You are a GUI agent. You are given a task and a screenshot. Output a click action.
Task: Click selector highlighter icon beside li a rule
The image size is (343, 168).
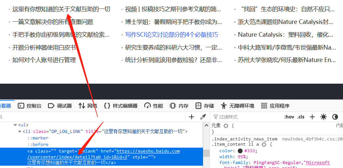(x=264, y=144)
